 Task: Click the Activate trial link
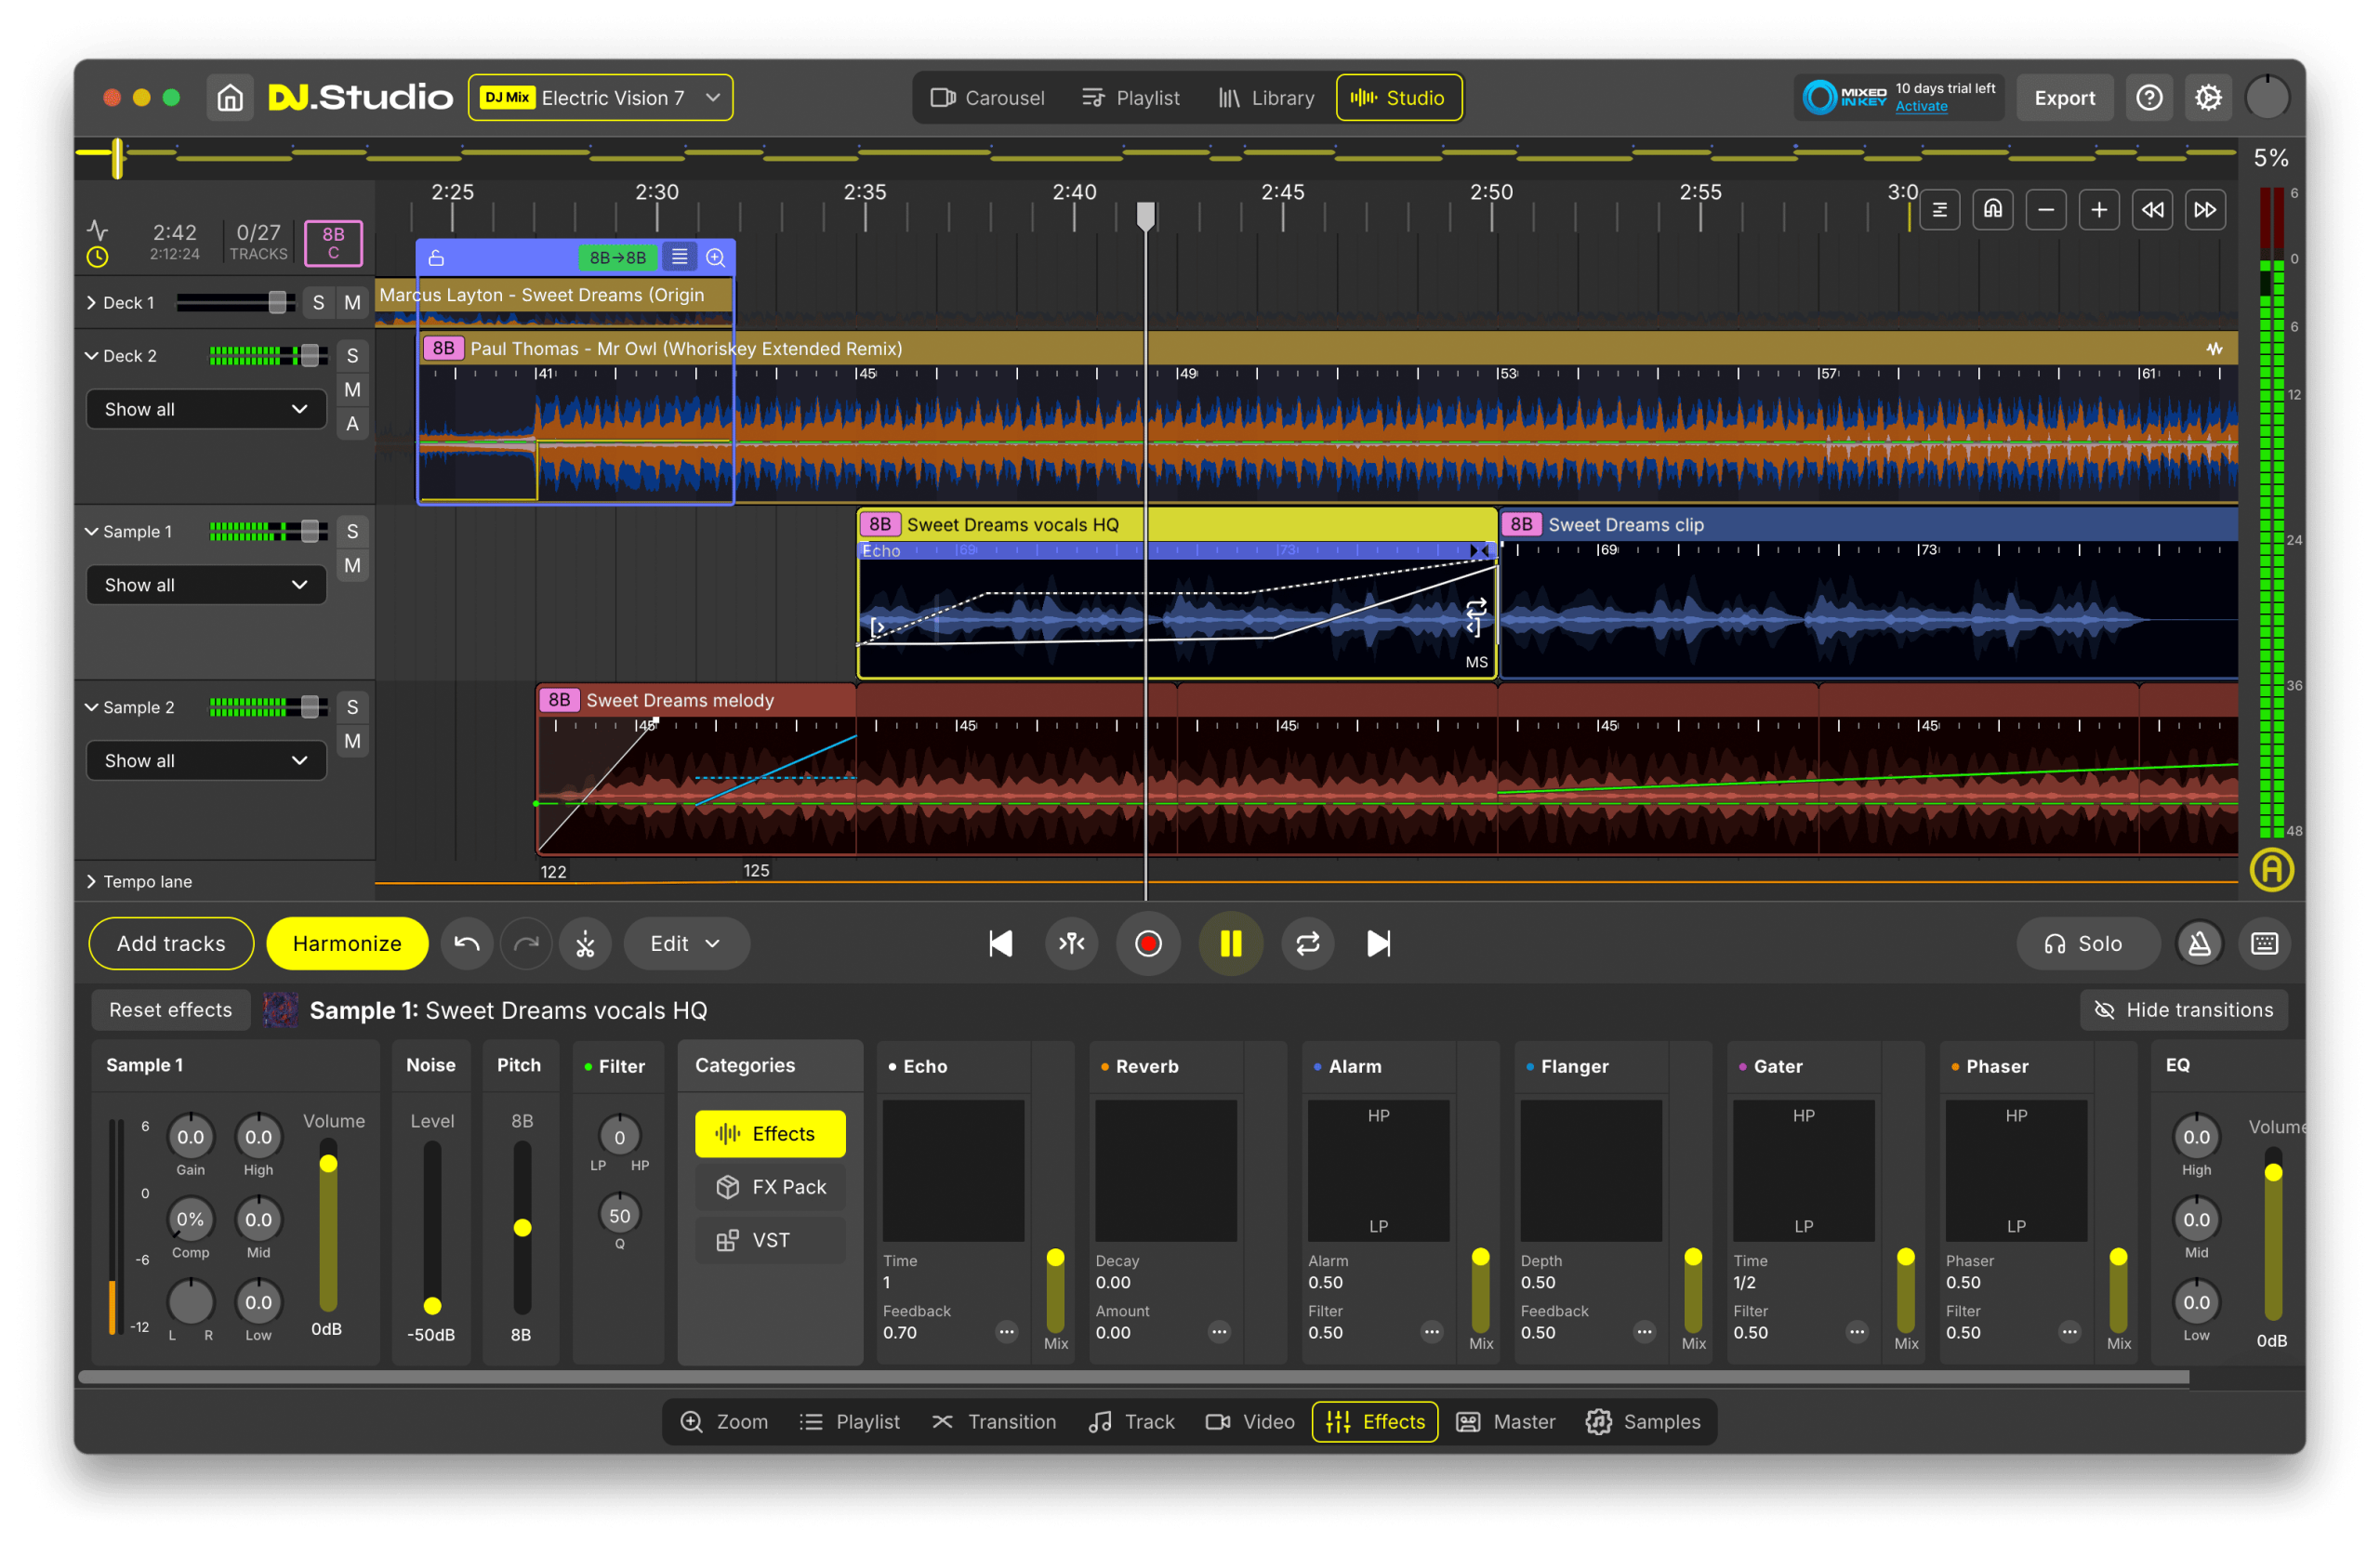click(x=1920, y=107)
